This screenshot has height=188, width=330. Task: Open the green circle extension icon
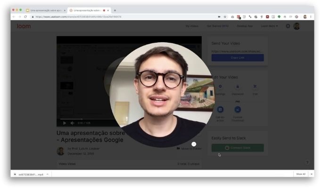[279, 17]
